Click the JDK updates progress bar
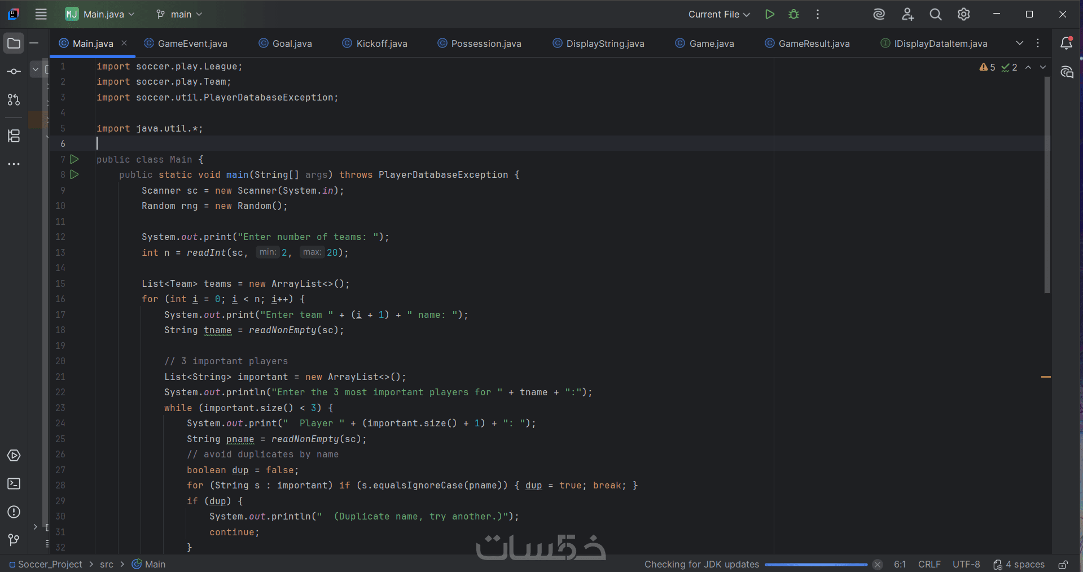Screen dimensions: 1083x572 pyautogui.click(x=816, y=565)
